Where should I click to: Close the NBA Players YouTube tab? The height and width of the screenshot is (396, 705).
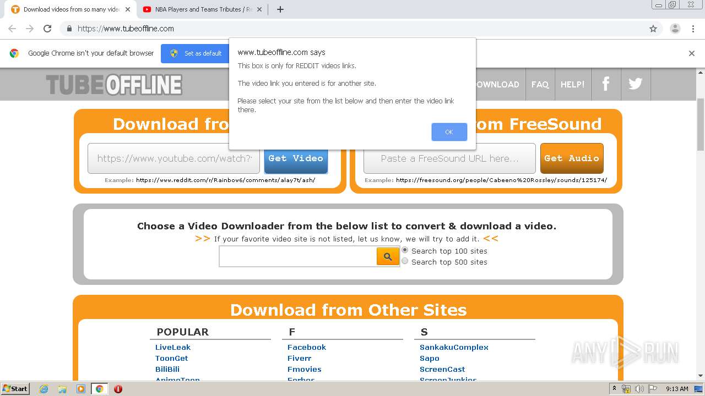point(259,9)
